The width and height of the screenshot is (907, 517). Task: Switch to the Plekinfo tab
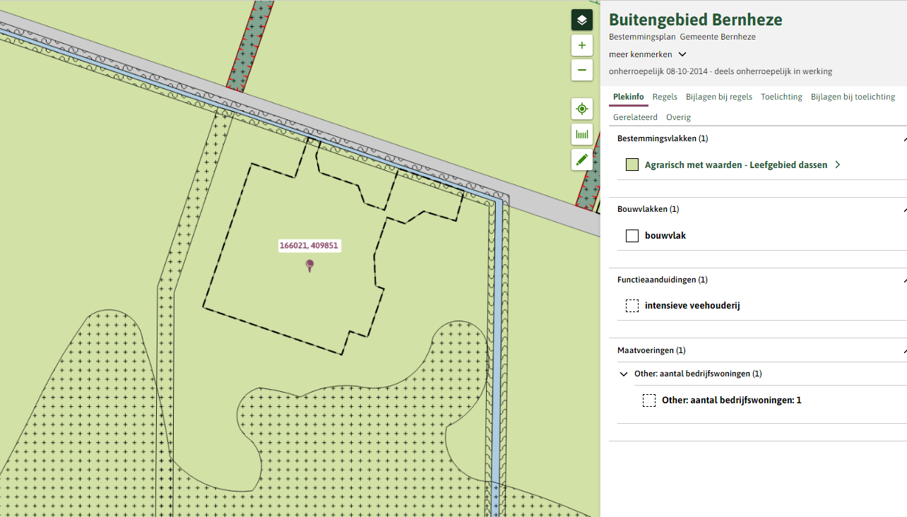(x=629, y=97)
